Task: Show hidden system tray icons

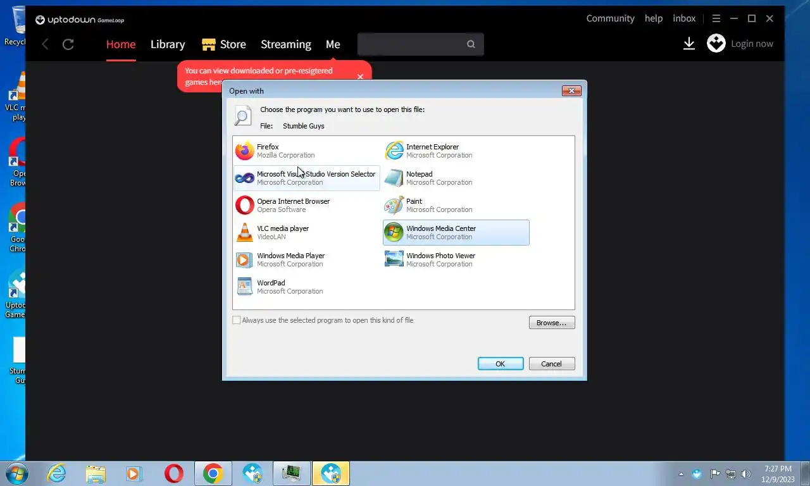Action: (x=681, y=474)
